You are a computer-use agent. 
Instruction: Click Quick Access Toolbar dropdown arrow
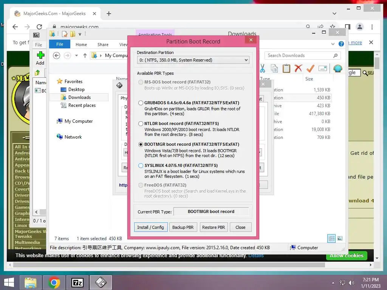pyautogui.click(x=80, y=34)
